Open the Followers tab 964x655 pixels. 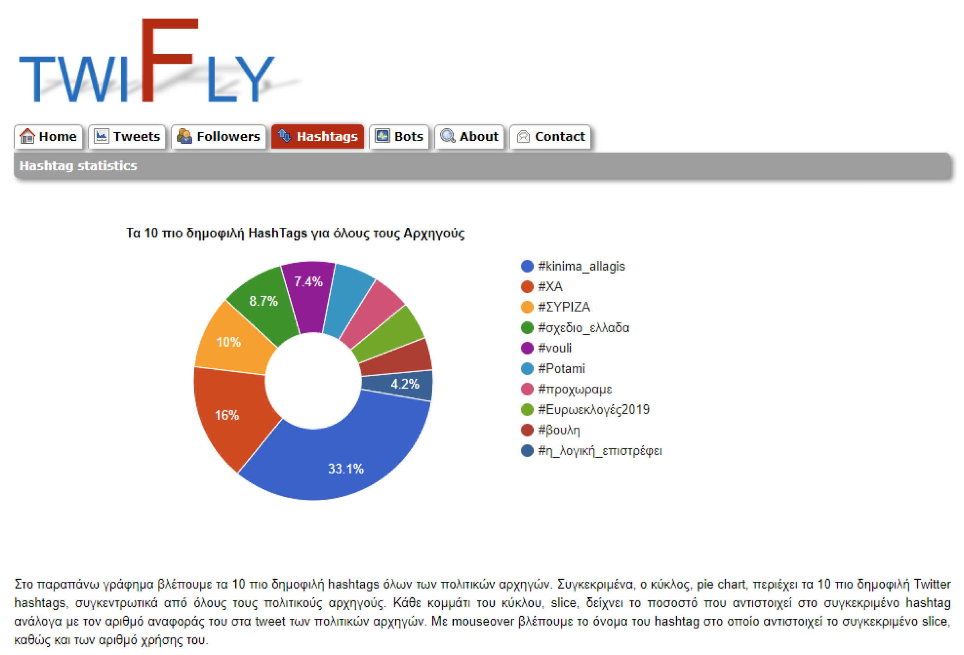[x=218, y=136]
